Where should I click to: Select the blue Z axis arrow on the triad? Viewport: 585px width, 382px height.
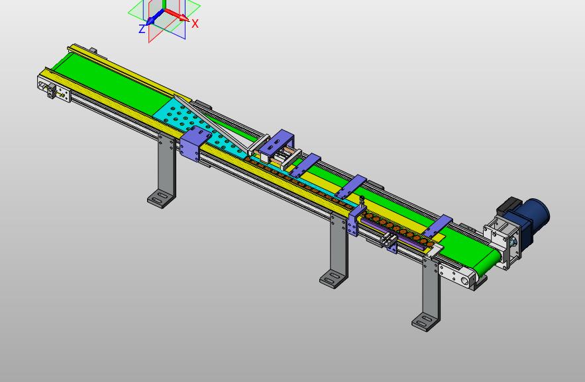click(x=154, y=18)
